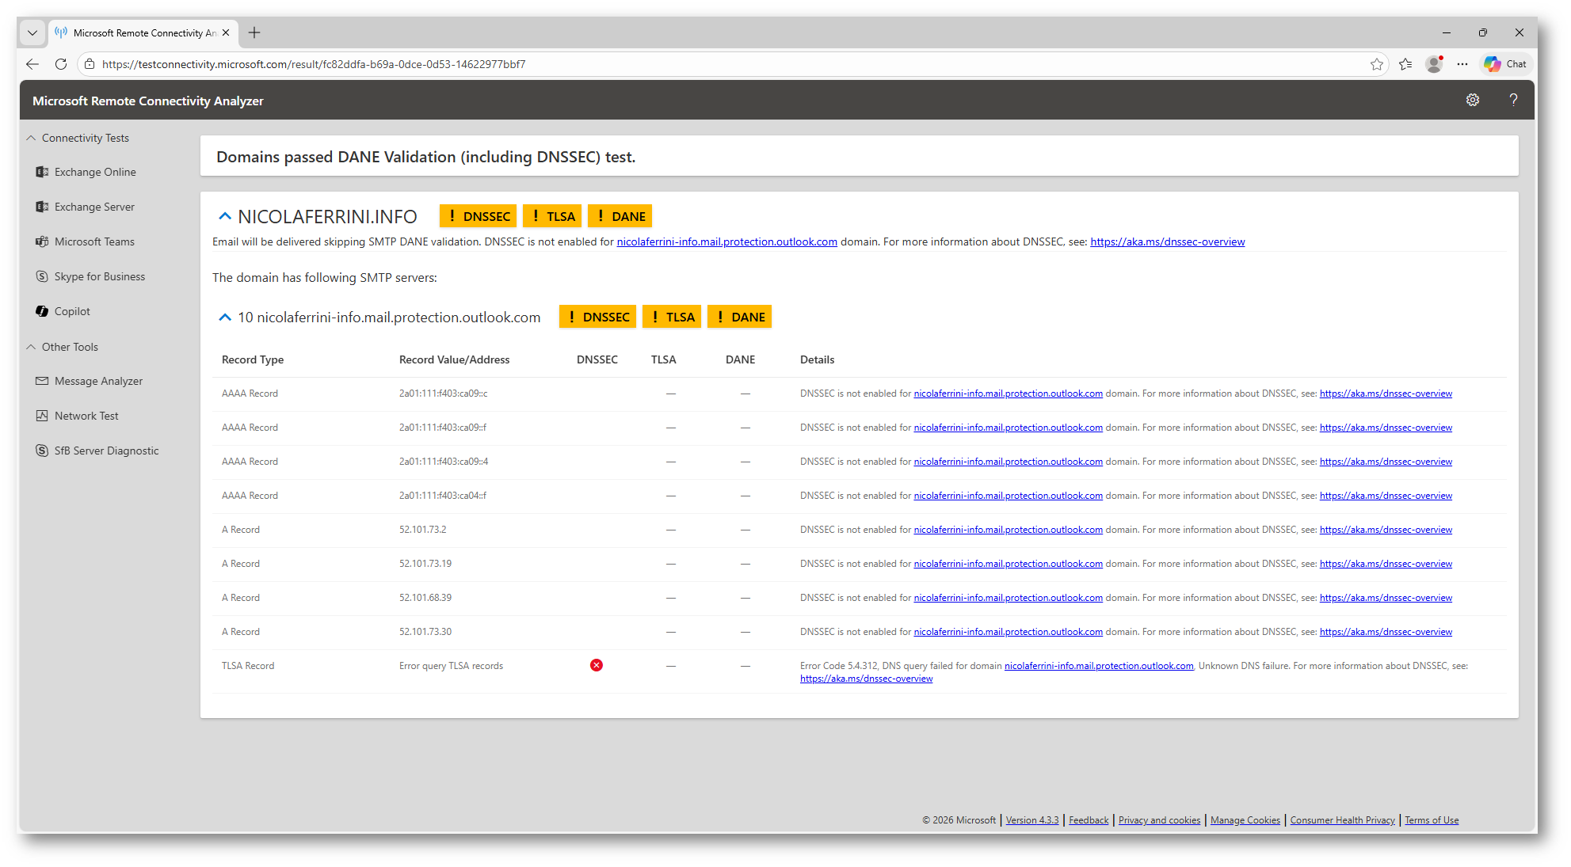Open Network Test from the sidebar
Screen dimensions: 1571x867
[x=86, y=416]
